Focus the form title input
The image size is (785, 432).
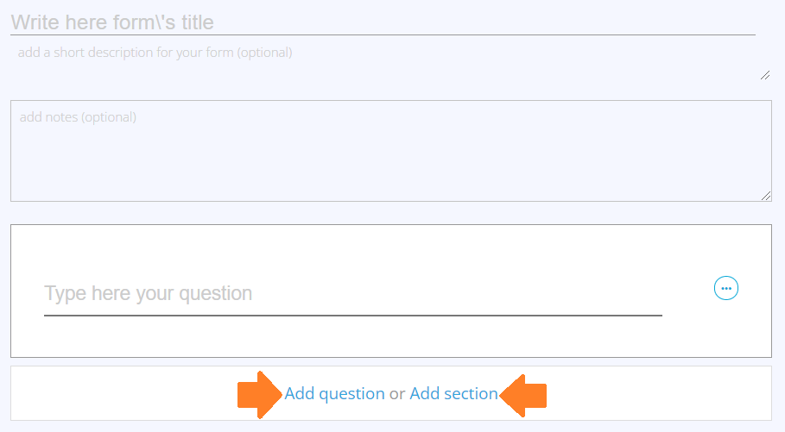click(383, 22)
